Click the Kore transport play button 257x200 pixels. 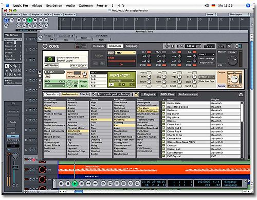pos(167,46)
